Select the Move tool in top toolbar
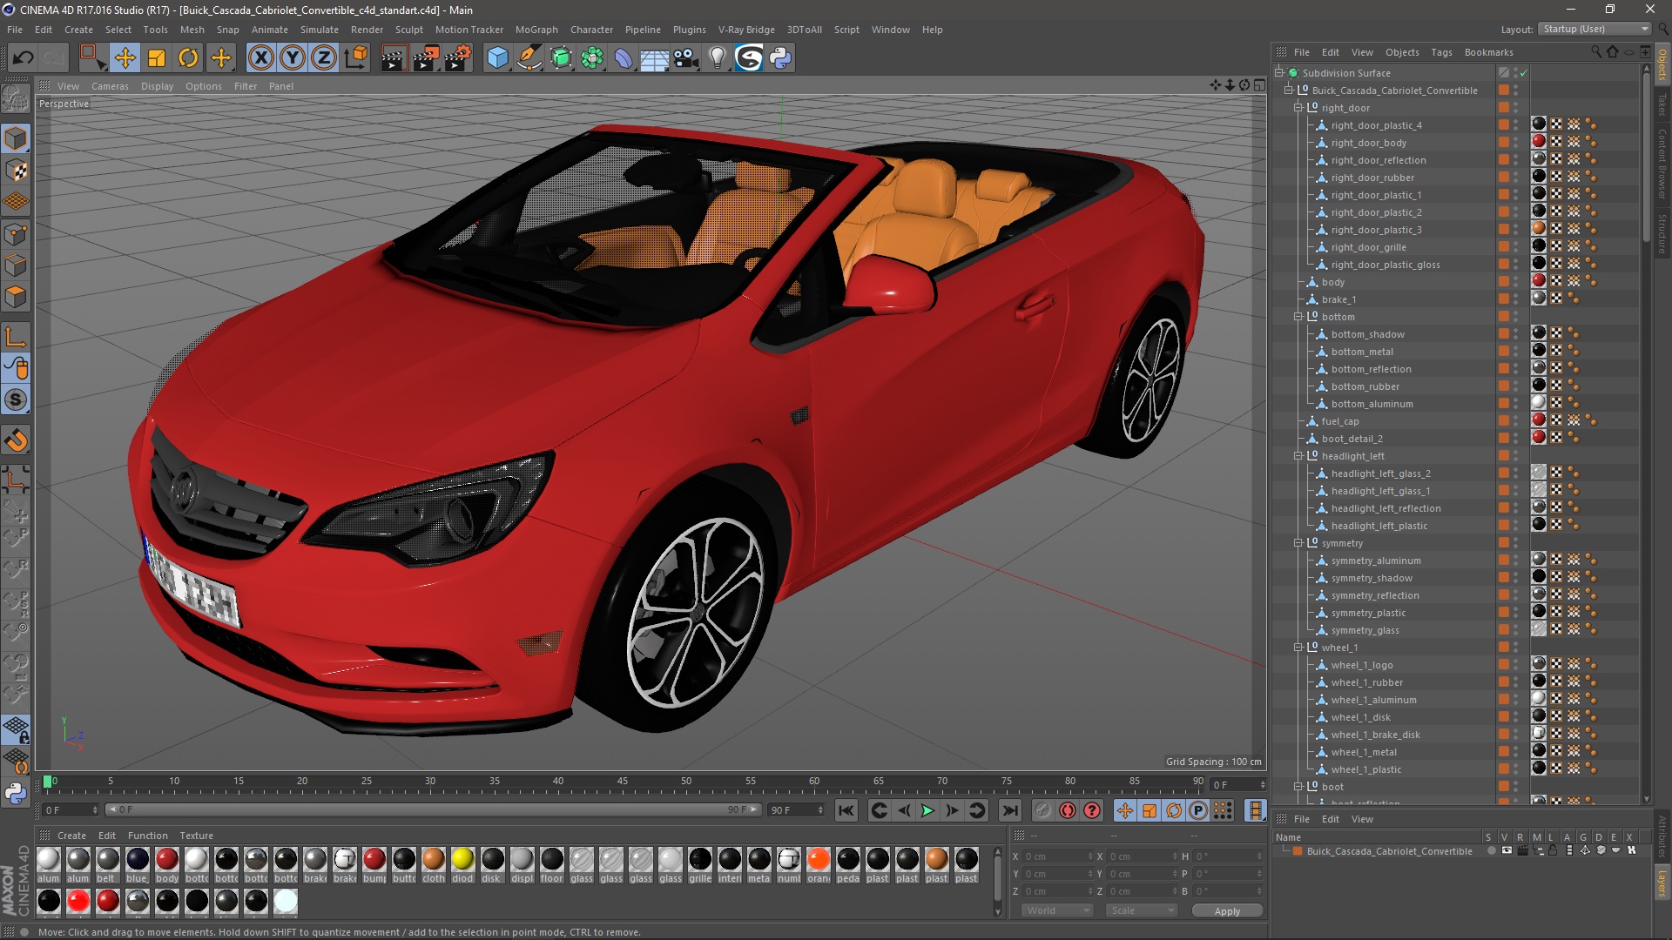Image resolution: width=1672 pixels, height=940 pixels. pos(125,58)
